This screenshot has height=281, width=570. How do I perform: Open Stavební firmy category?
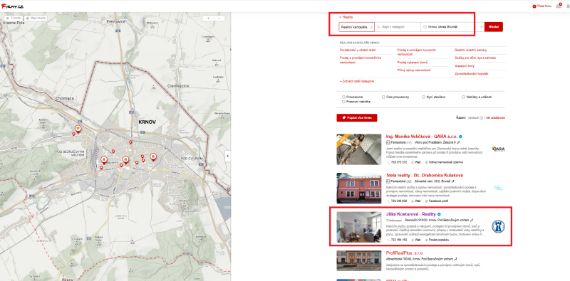tap(465, 66)
